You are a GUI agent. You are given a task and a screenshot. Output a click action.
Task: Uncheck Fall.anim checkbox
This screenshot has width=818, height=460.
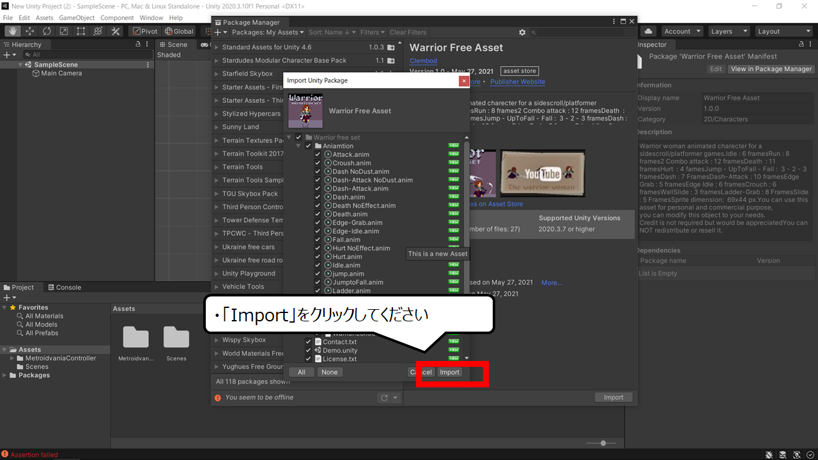point(318,240)
